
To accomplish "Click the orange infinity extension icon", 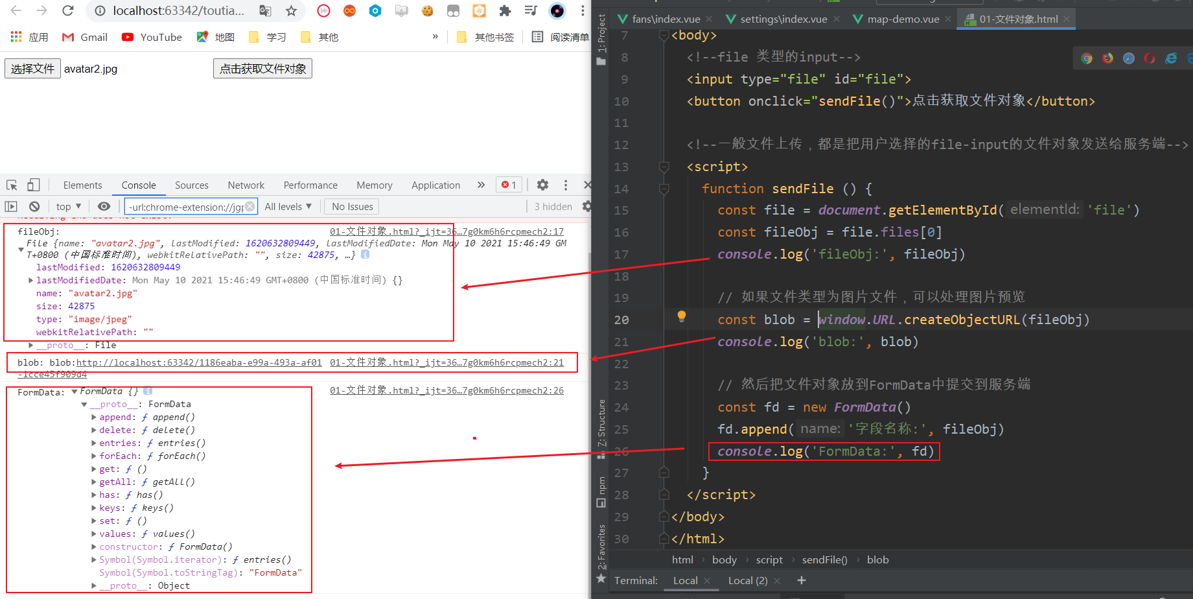I will click(349, 10).
